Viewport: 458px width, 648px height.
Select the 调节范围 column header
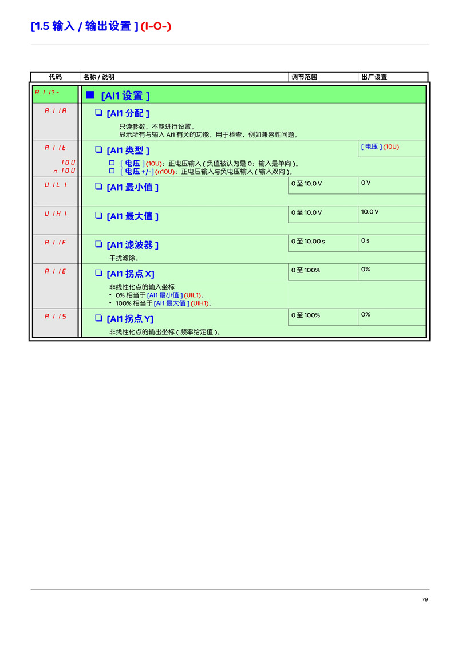pyautogui.click(x=305, y=77)
